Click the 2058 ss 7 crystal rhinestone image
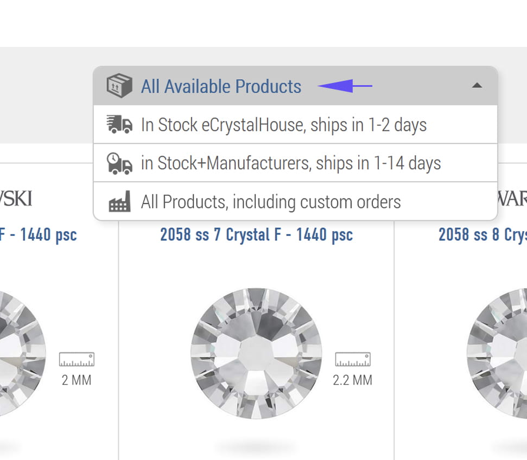This screenshot has width=527, height=460. click(x=256, y=354)
